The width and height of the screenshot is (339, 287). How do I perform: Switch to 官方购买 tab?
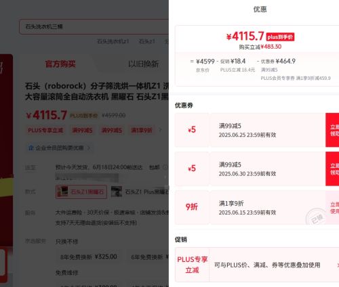click(x=60, y=64)
